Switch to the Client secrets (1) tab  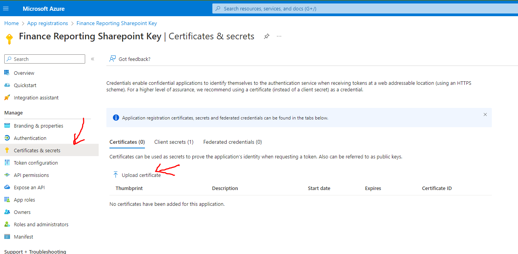click(174, 142)
